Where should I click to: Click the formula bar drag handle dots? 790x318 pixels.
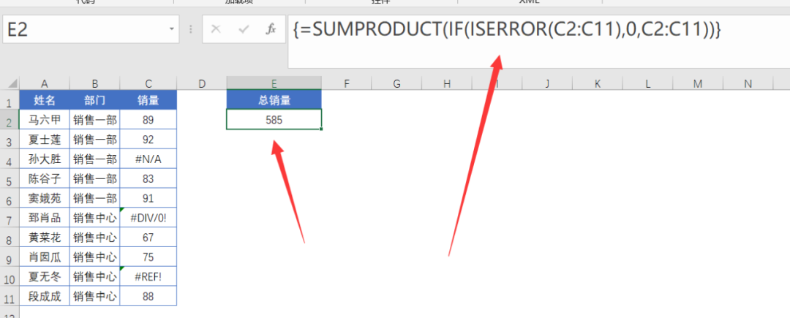point(190,29)
